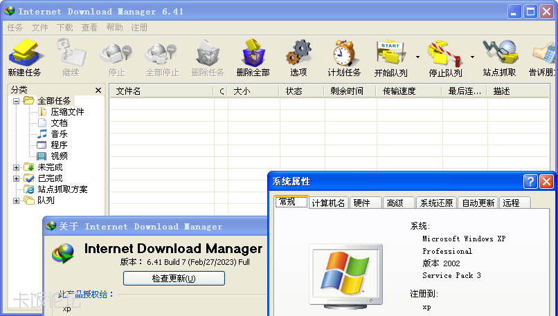Click the 停止 (stop) toolbar icon
Viewport: 558px width, 316px height.
pyautogui.click(x=116, y=57)
